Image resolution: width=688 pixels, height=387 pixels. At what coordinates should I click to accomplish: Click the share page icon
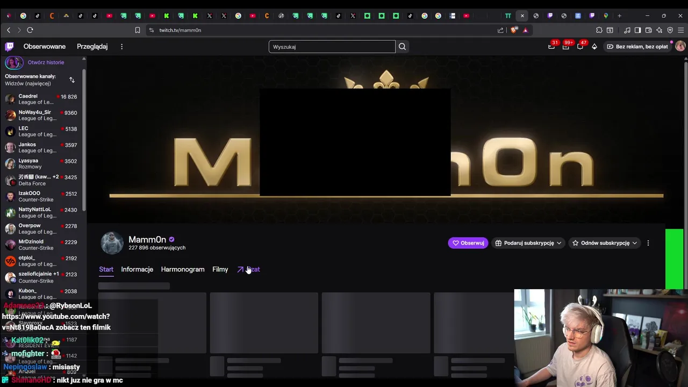pyautogui.click(x=501, y=30)
